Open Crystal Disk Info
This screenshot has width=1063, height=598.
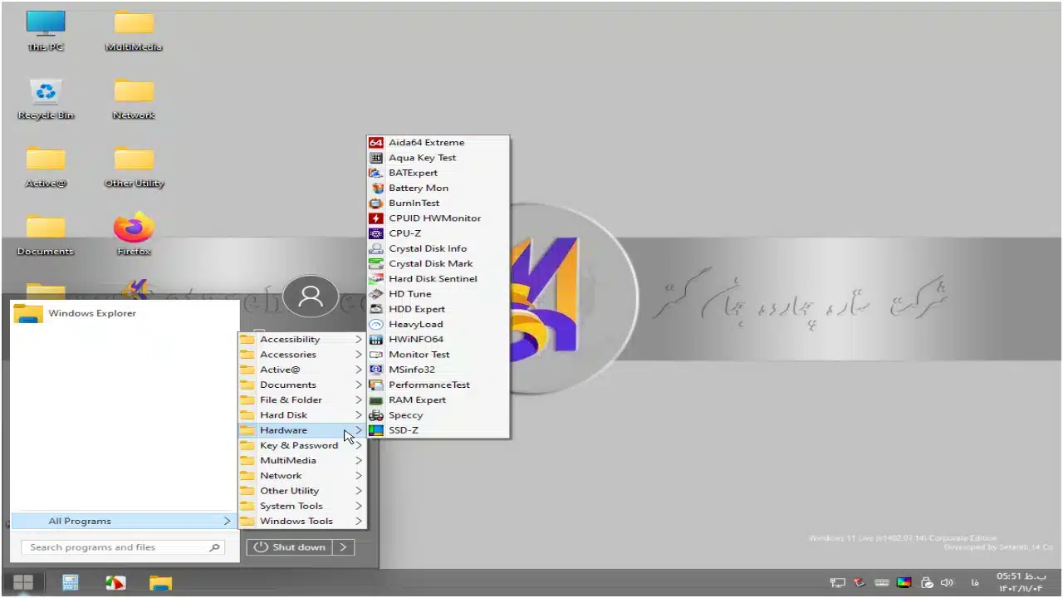coord(427,248)
